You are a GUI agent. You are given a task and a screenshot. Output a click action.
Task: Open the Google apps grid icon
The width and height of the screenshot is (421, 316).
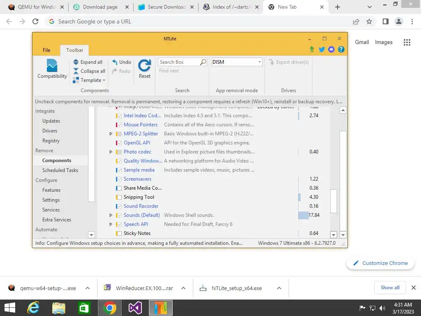407,42
